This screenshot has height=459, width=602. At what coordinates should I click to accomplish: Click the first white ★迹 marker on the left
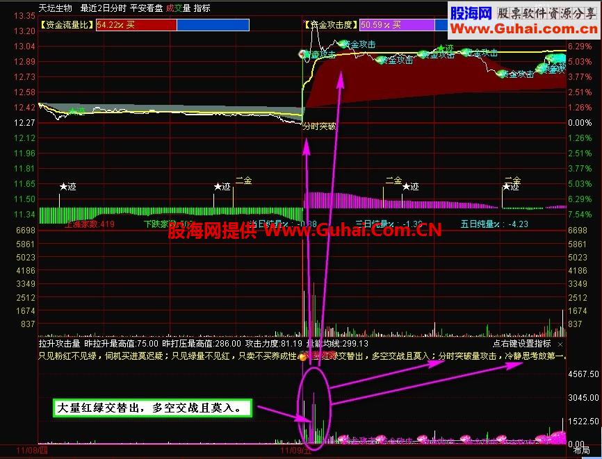68,187
